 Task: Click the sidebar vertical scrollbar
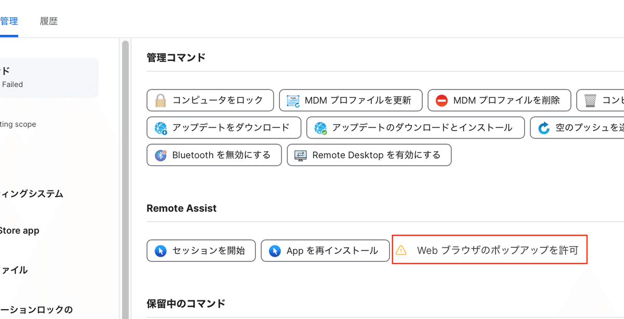tap(125, 177)
